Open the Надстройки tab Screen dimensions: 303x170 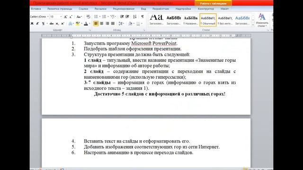click(183, 9)
